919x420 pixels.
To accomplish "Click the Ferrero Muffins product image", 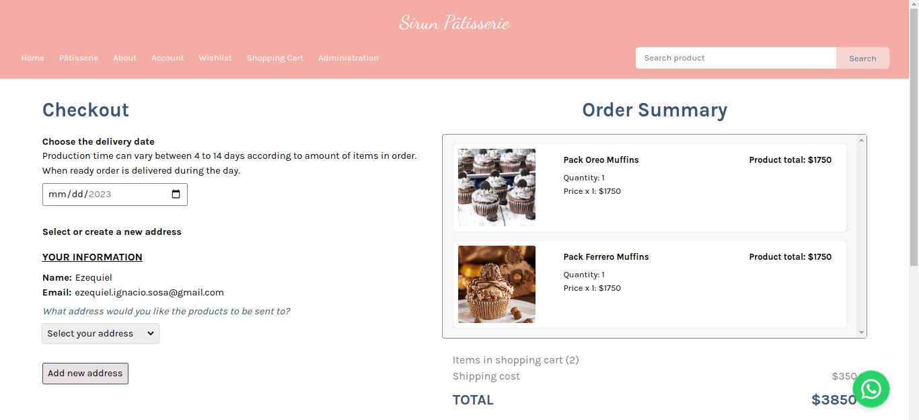I will click(x=497, y=284).
